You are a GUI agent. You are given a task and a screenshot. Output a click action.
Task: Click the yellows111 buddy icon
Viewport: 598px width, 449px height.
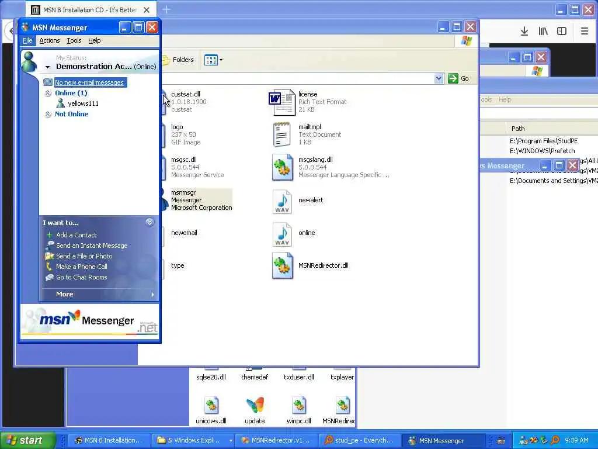tap(60, 103)
